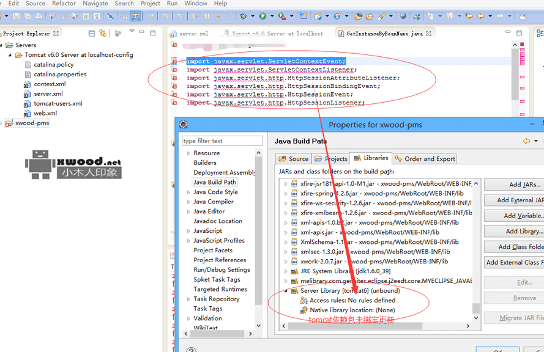The width and height of the screenshot is (544, 352).
Task: Click the Add Class Folder button
Action: 514,247
